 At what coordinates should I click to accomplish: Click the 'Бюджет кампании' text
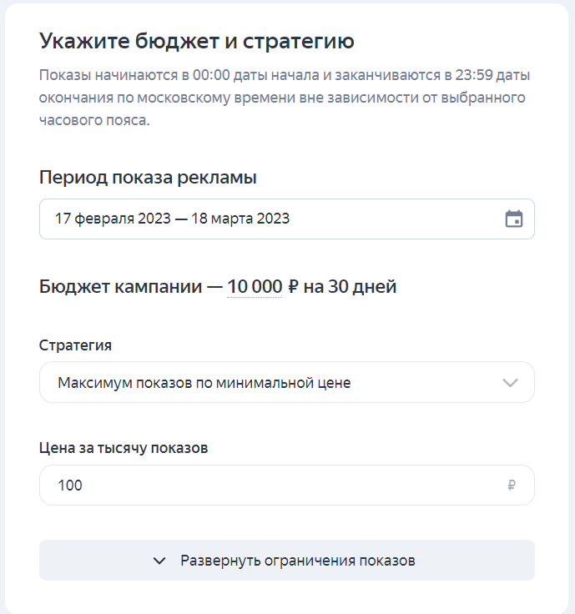pos(120,287)
